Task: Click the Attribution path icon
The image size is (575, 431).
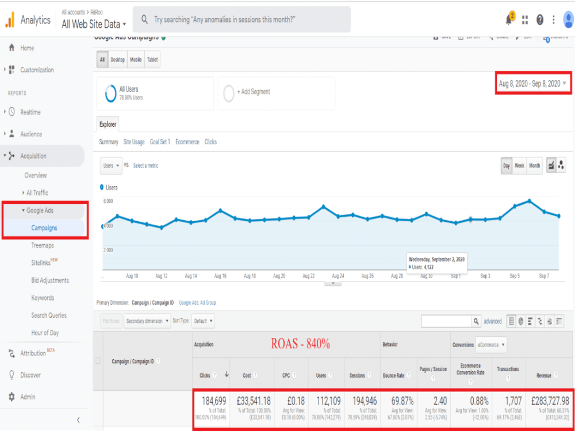Action: (11, 353)
